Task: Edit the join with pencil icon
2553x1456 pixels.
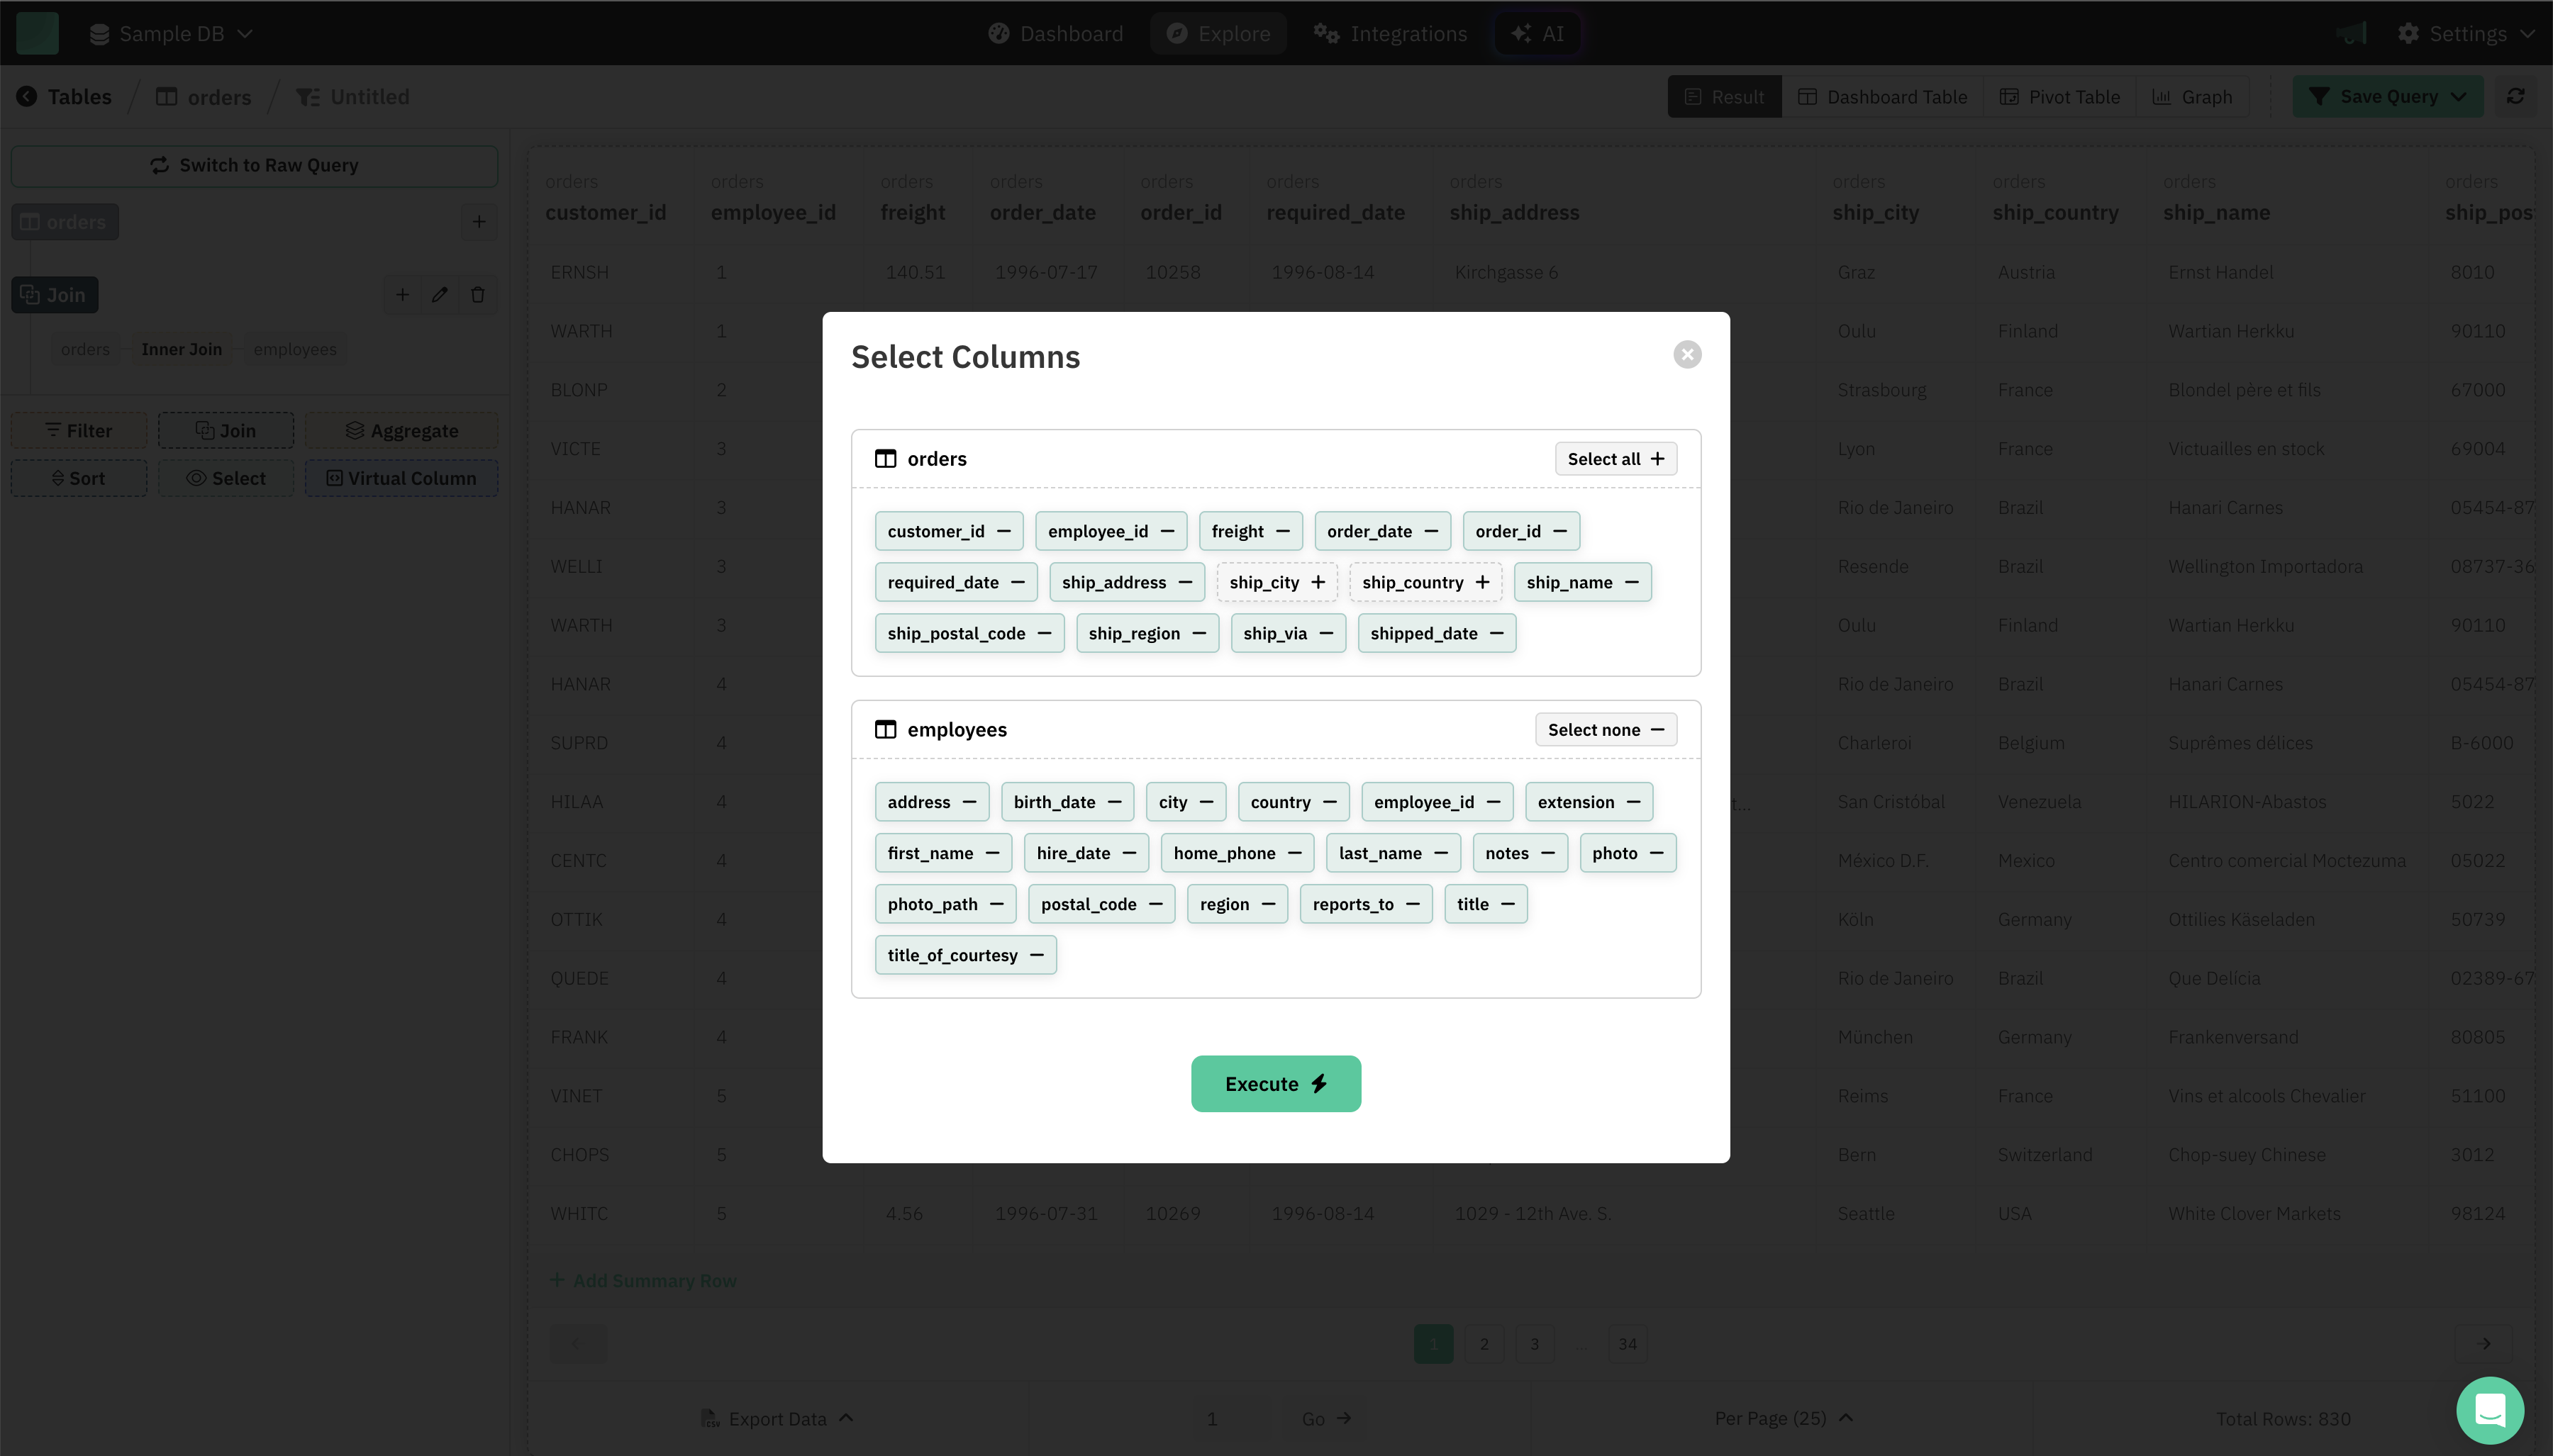Action: point(439,295)
